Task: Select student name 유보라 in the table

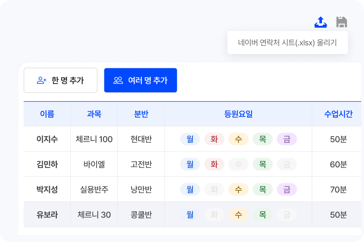Action: pyautogui.click(x=47, y=214)
